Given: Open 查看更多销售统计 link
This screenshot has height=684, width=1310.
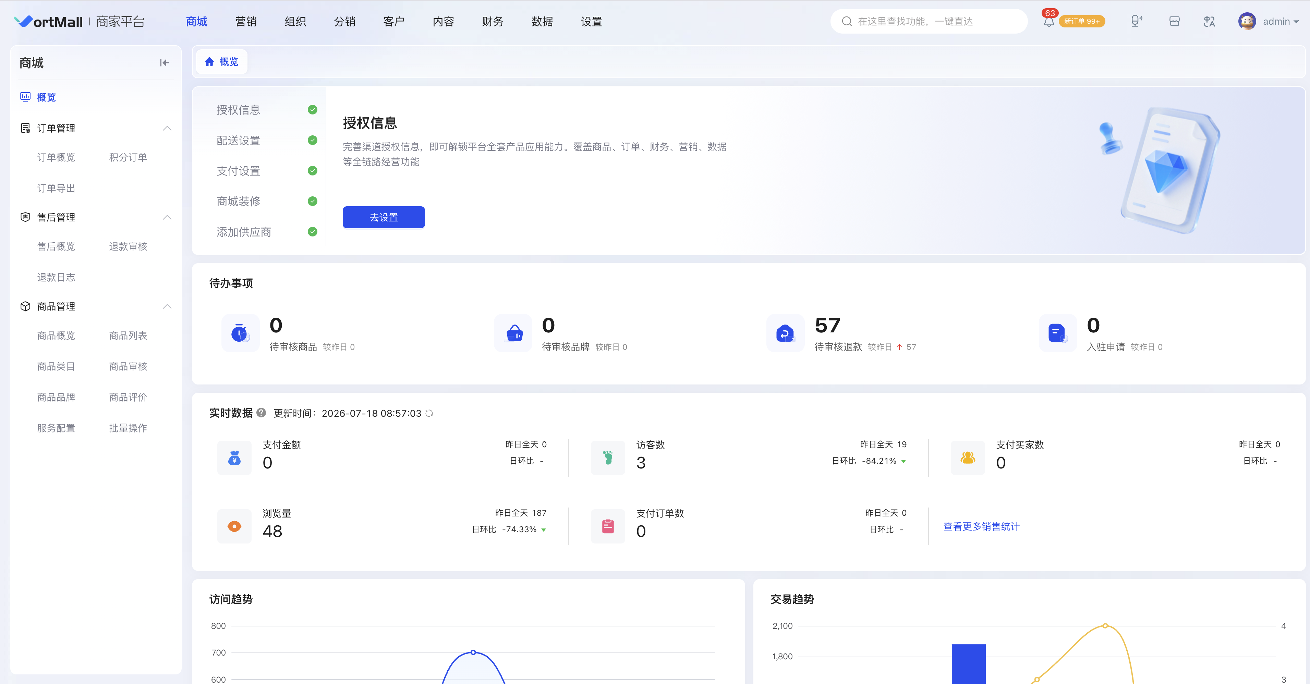Looking at the screenshot, I should [982, 526].
